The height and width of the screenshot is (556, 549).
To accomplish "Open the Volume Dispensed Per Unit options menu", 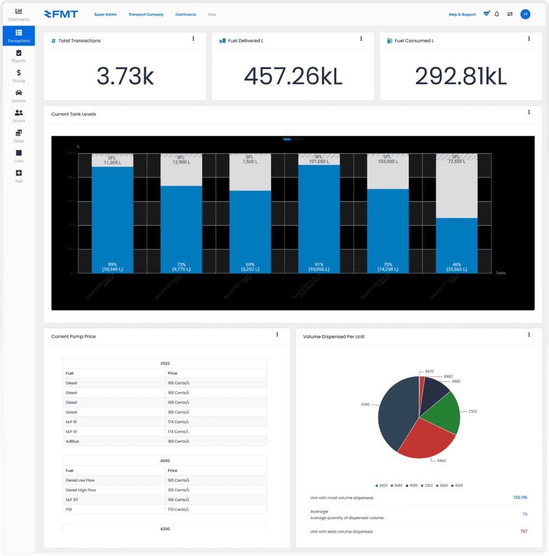I will tap(529, 334).
